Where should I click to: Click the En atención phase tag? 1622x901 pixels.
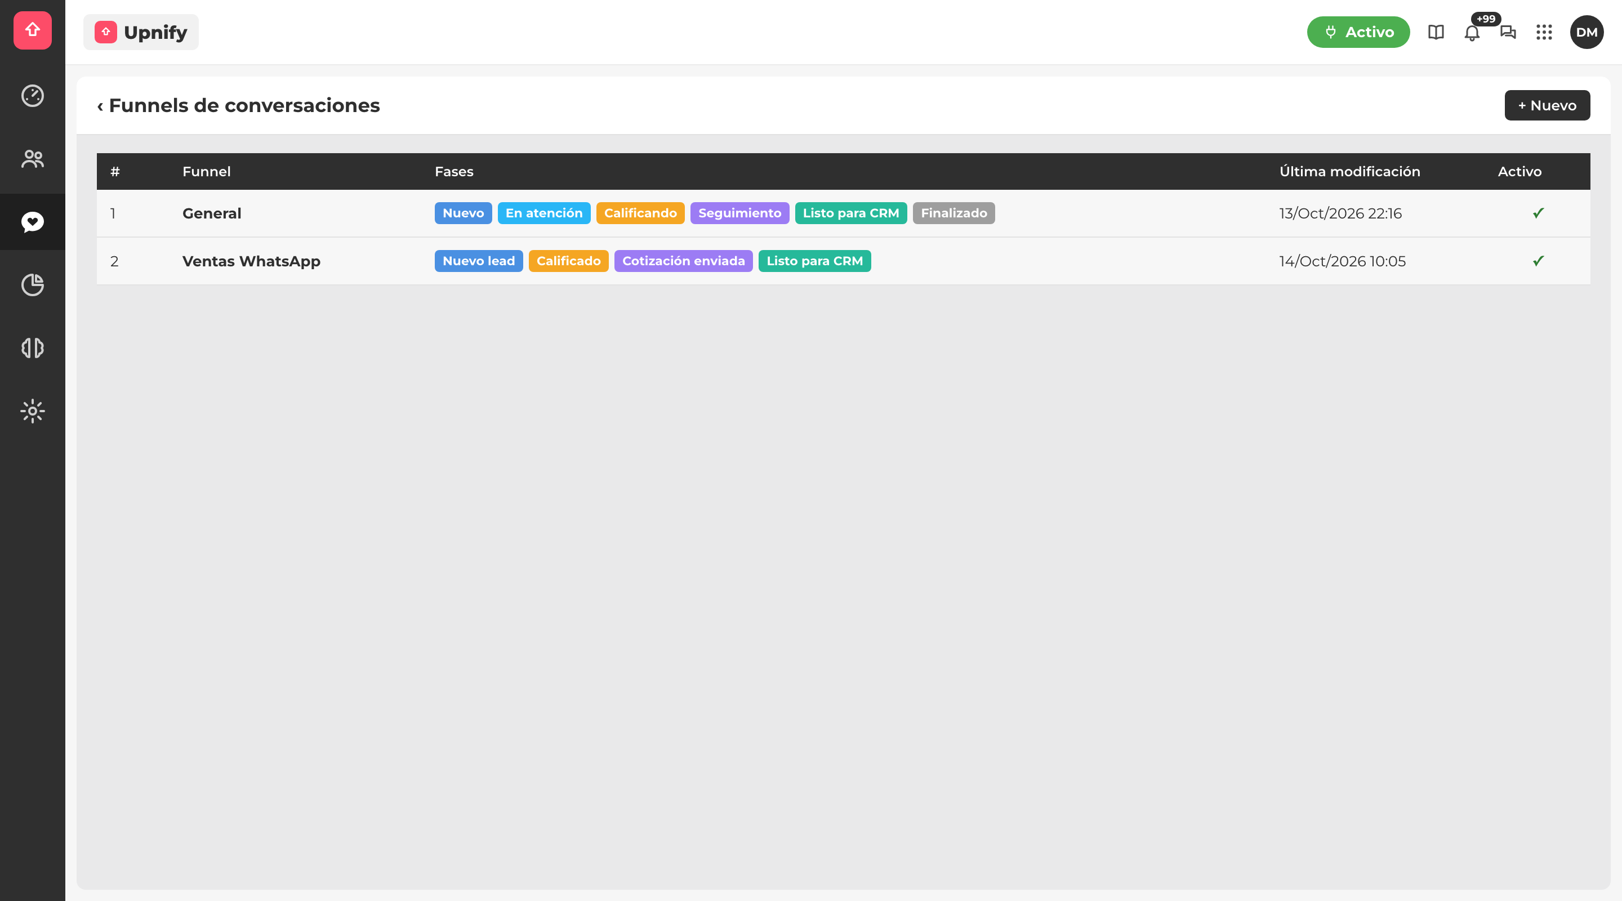coord(544,213)
